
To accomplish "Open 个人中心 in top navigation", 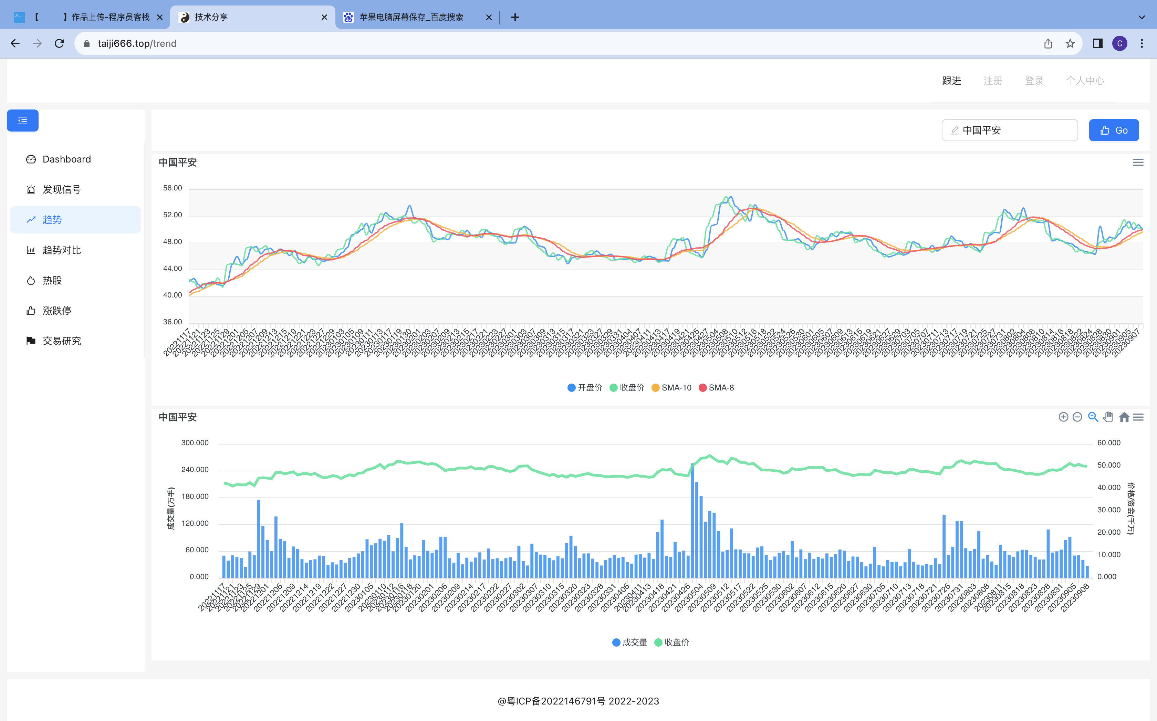I will click(1085, 81).
